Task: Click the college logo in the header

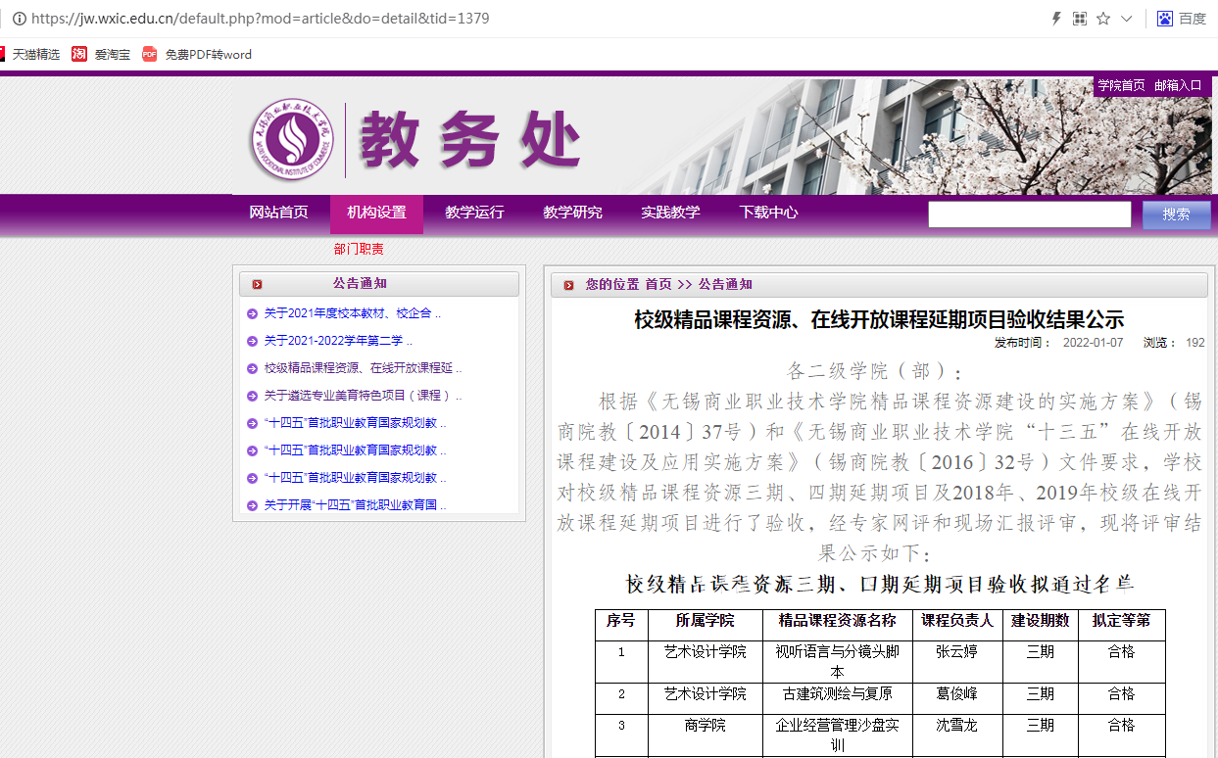Action: tap(291, 139)
